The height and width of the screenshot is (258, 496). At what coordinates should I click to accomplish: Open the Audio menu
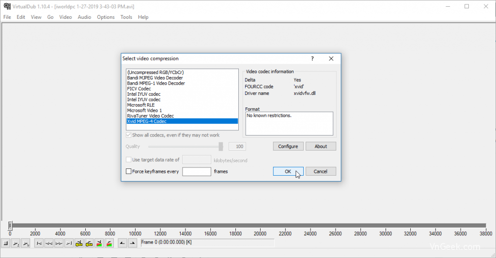click(84, 17)
